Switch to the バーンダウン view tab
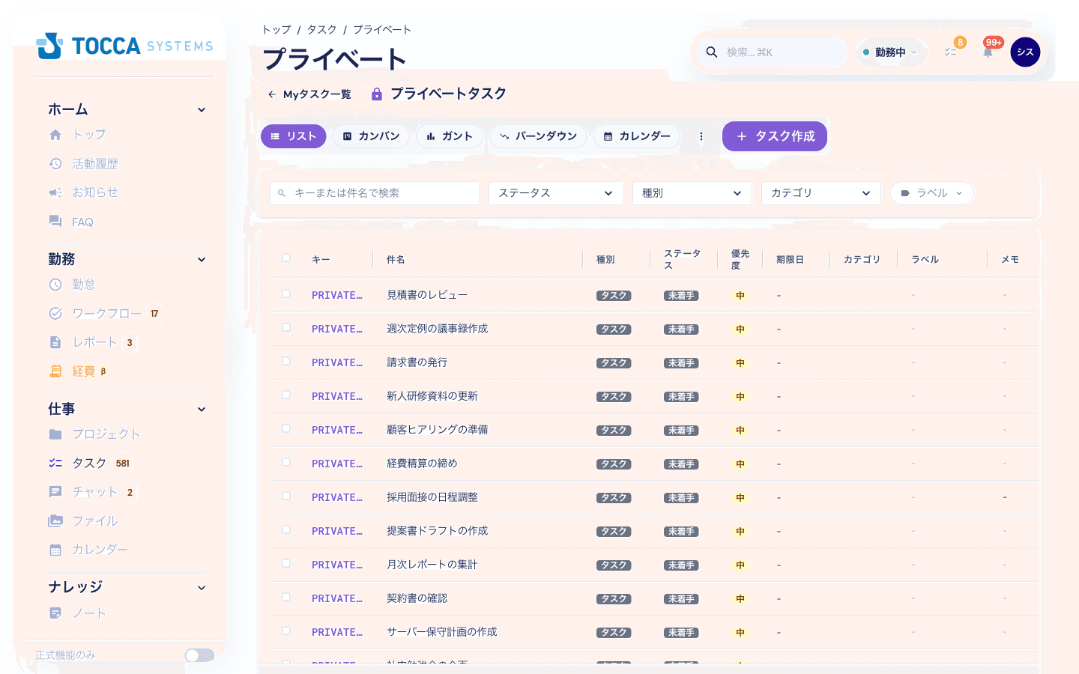 pos(538,136)
